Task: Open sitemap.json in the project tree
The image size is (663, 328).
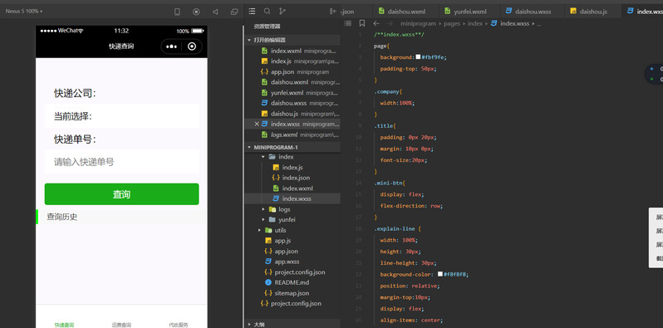Action: tap(292, 293)
